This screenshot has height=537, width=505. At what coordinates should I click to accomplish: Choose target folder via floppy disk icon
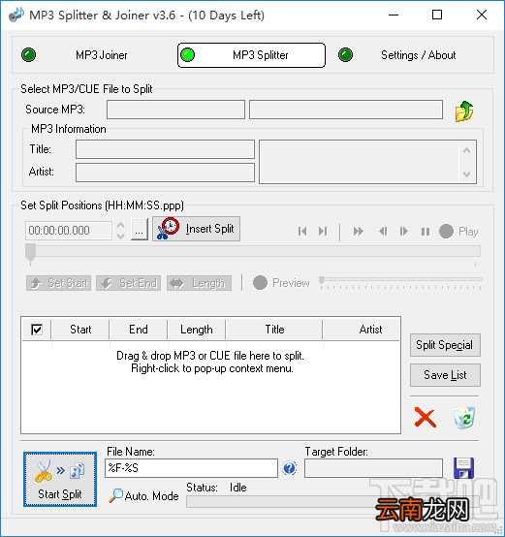click(463, 468)
